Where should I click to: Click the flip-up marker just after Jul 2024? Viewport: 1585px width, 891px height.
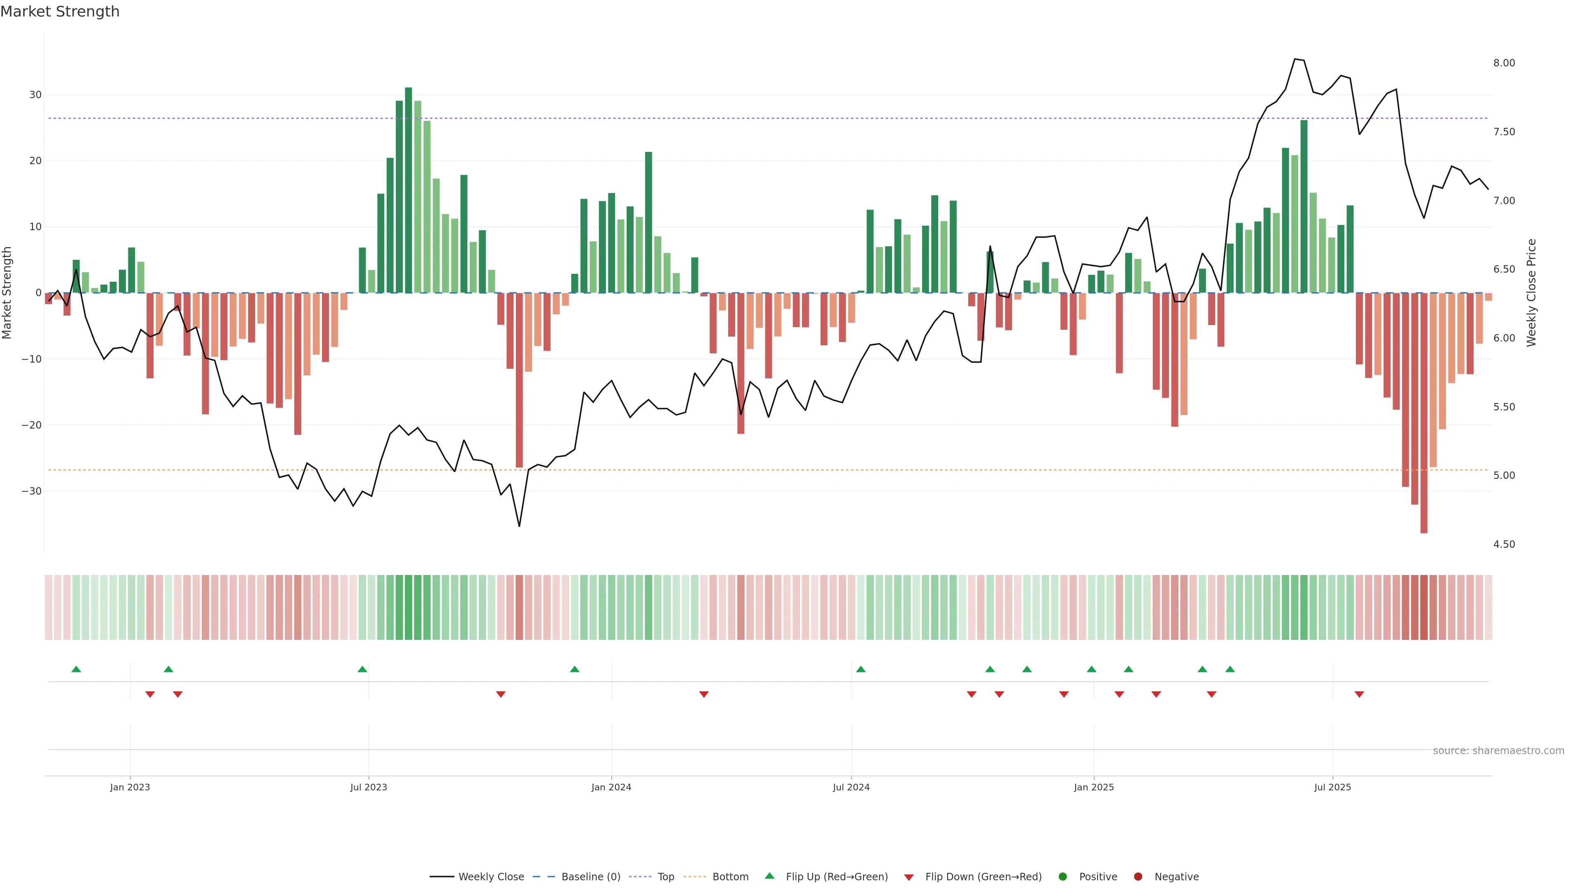click(x=861, y=669)
